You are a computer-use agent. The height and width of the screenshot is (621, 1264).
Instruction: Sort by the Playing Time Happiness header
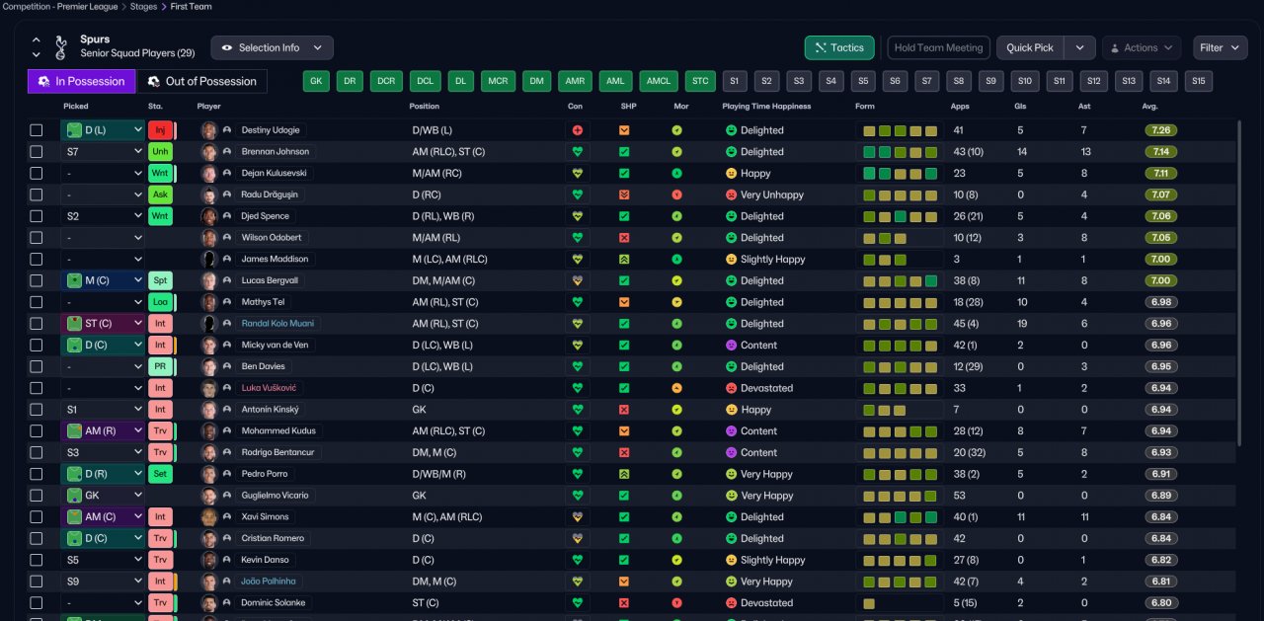pyautogui.click(x=766, y=106)
